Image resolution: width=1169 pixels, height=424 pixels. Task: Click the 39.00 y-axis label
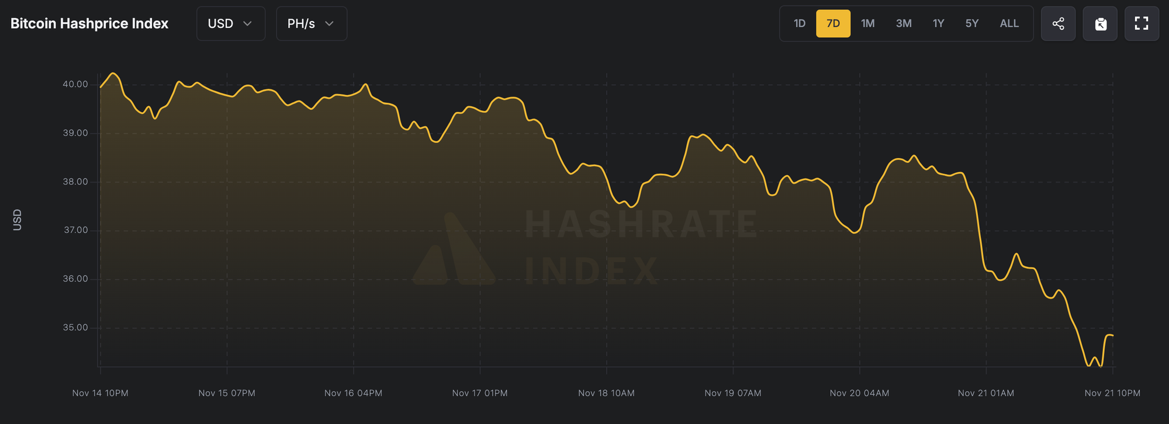pyautogui.click(x=75, y=133)
